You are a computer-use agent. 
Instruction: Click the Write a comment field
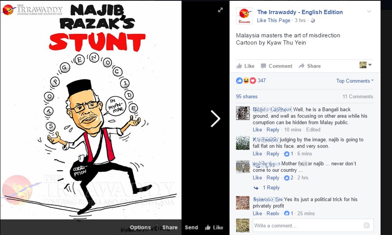(x=313, y=226)
